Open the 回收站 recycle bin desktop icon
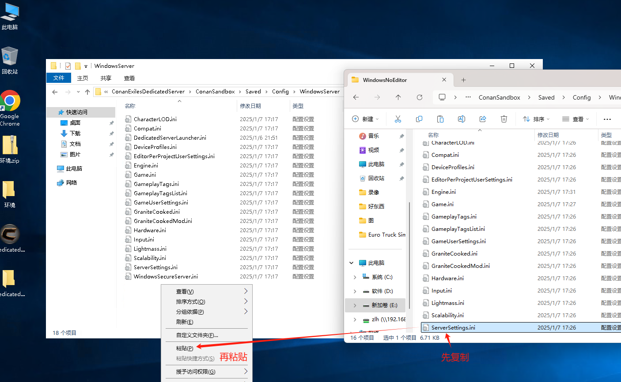The width and height of the screenshot is (621, 382). [x=10, y=61]
